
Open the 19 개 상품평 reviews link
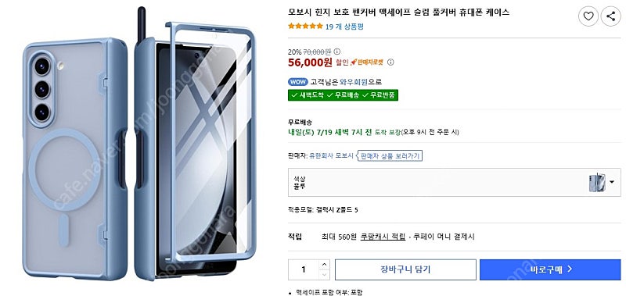pos(344,27)
